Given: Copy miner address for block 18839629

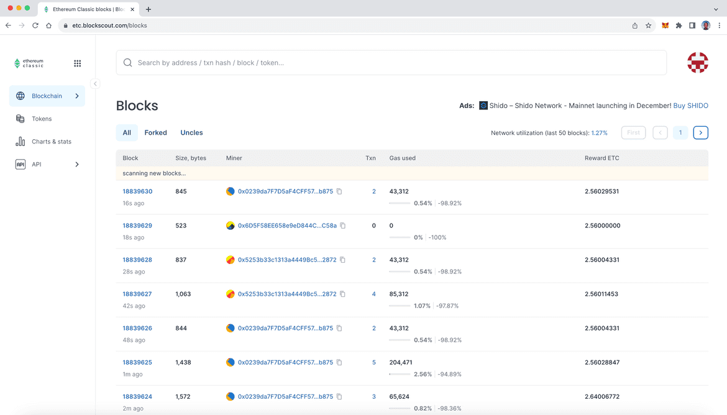Looking at the screenshot, I should tap(343, 226).
